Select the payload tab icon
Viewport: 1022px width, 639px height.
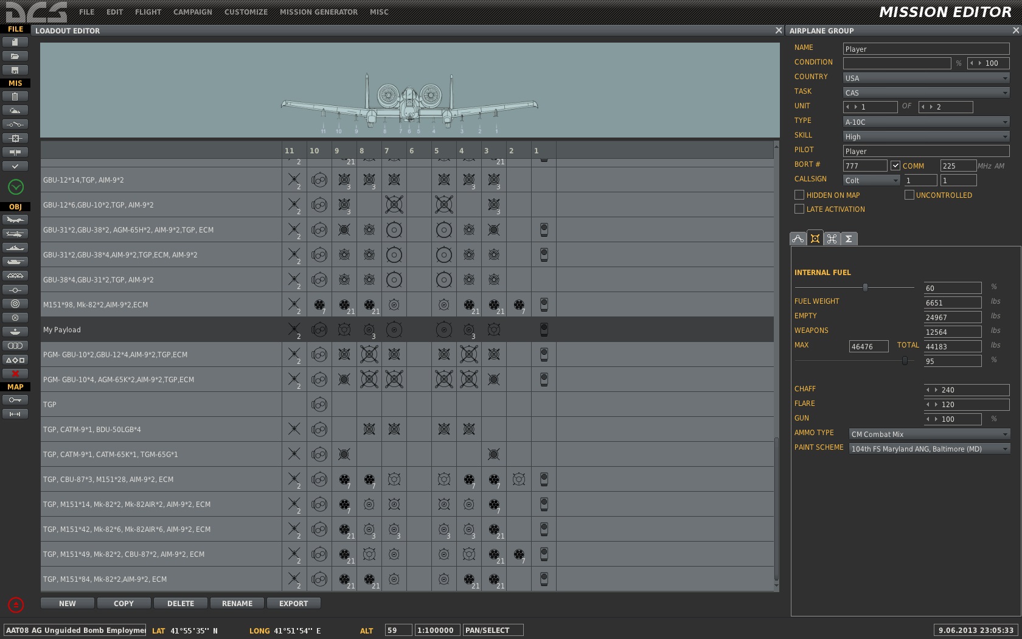click(815, 239)
